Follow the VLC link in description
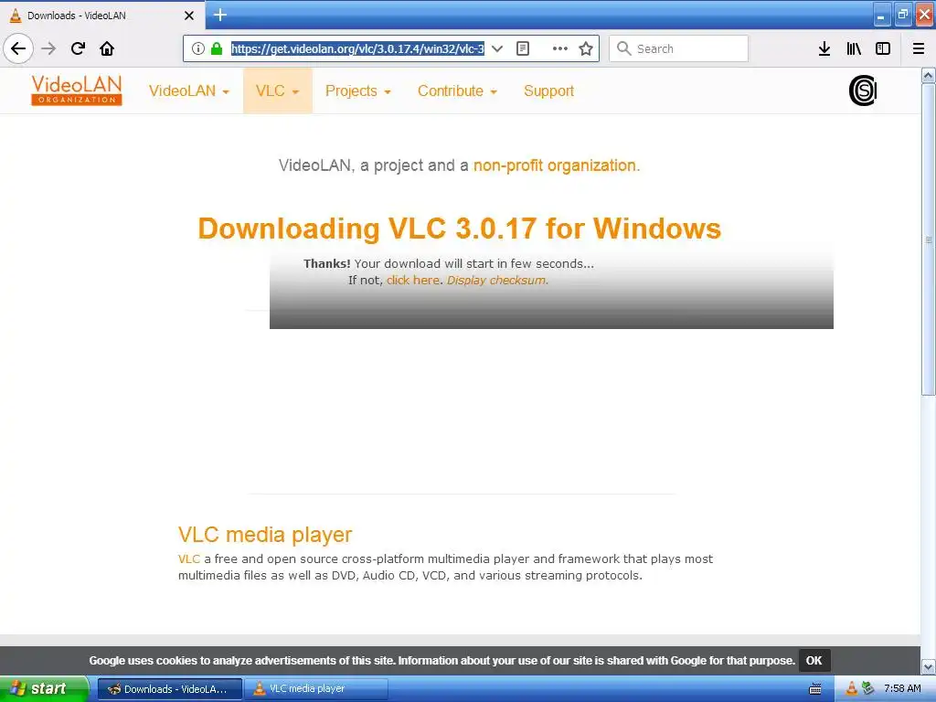This screenshot has height=702, width=936. [x=188, y=558]
